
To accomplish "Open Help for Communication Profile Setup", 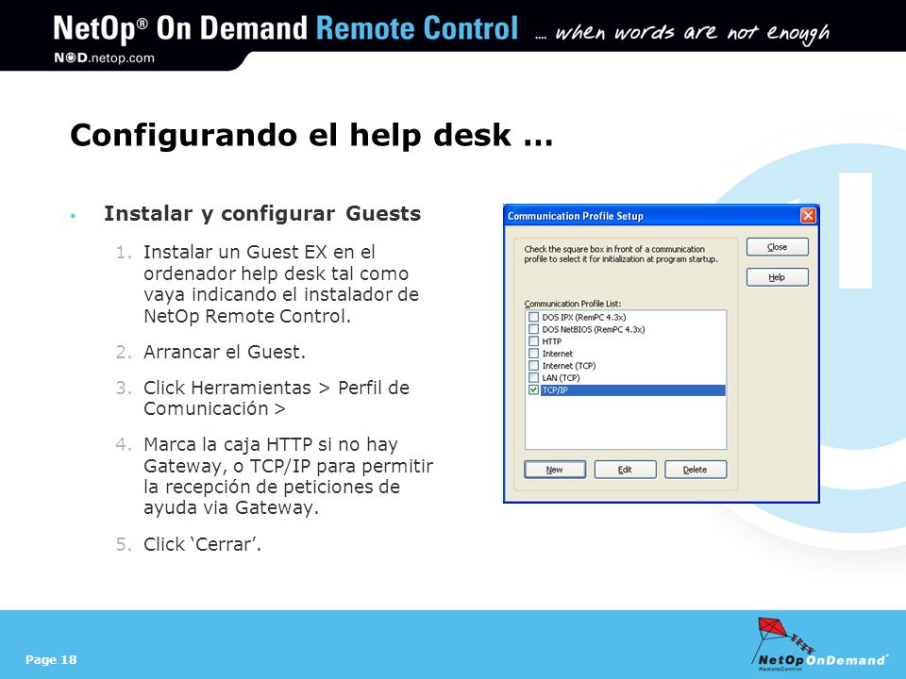I will 777,277.
